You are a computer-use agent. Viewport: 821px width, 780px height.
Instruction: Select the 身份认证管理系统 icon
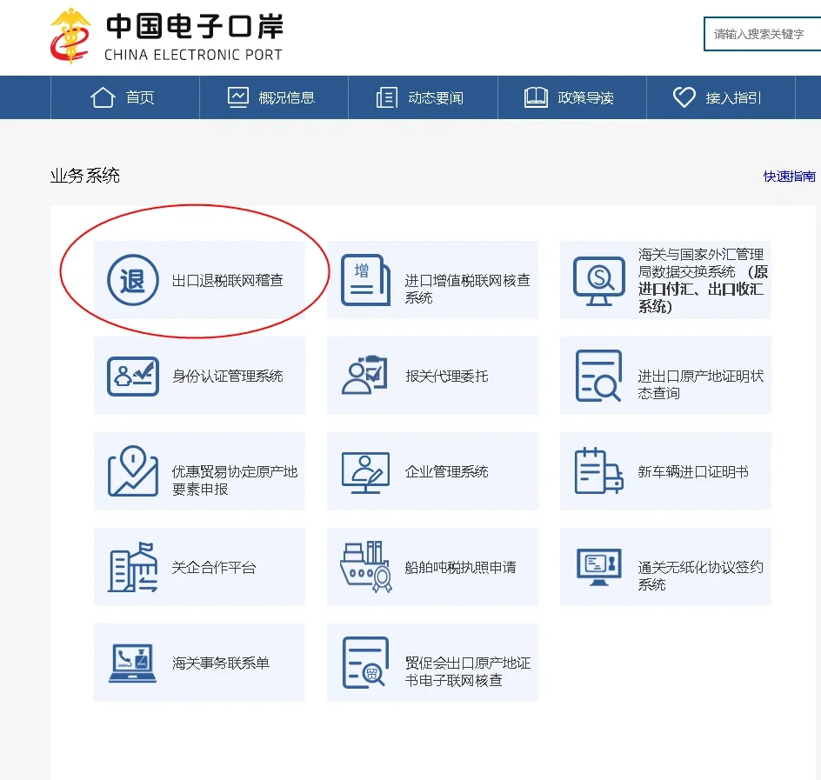(131, 376)
